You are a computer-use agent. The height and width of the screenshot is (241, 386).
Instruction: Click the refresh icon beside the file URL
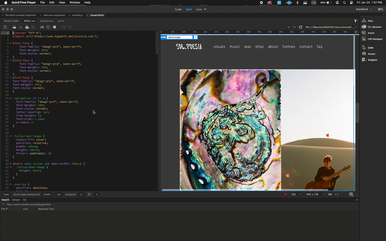click(x=300, y=27)
